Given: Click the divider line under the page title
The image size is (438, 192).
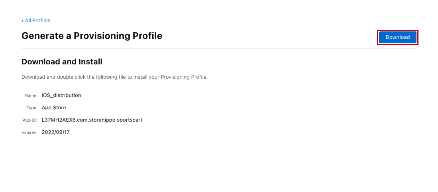Looking at the screenshot, I should pyautogui.click(x=219, y=48).
